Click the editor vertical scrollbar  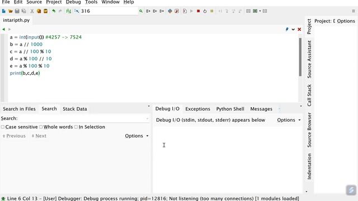[300, 57]
